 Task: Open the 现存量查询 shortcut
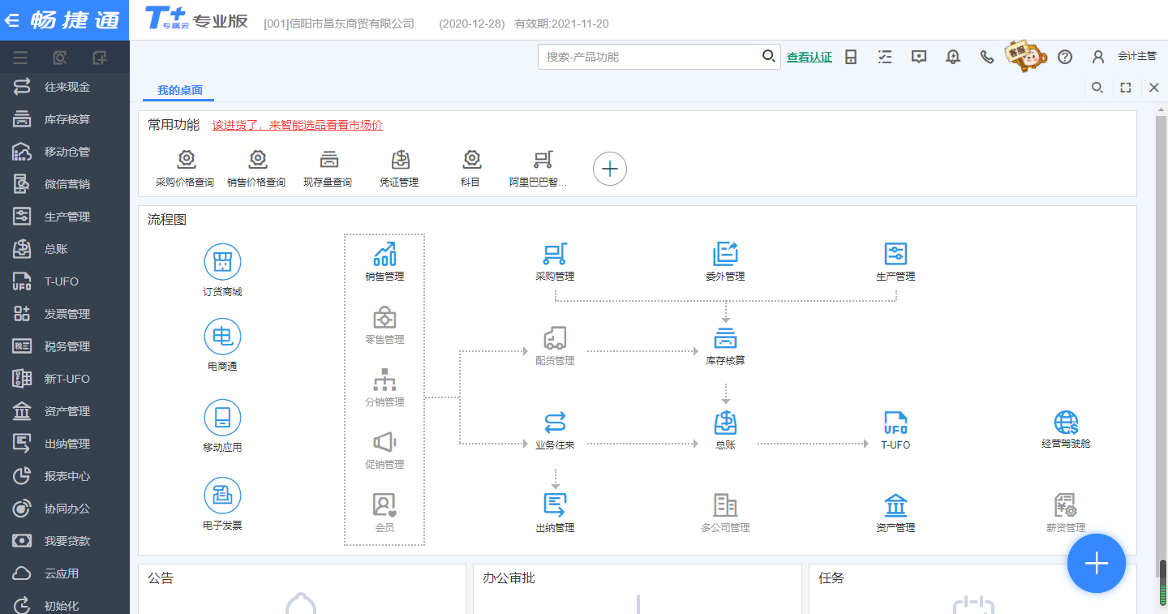[x=328, y=169]
